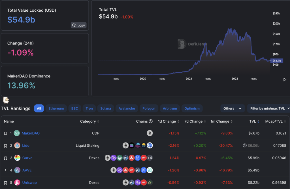Click AAVE's Ethereum chain icon
Viewport: 290px width, 189px height.
(x=114, y=170)
